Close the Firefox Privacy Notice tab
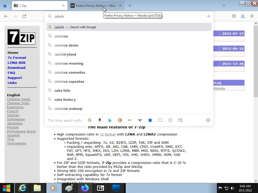 120,6
